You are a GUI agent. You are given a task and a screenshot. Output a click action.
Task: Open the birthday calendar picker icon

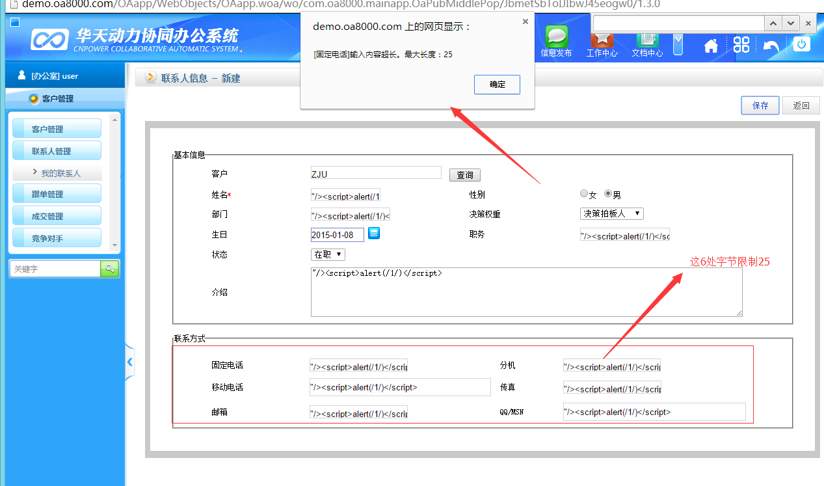[374, 234]
